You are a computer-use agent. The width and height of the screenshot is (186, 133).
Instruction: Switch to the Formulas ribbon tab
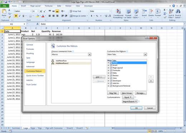[49, 6]
